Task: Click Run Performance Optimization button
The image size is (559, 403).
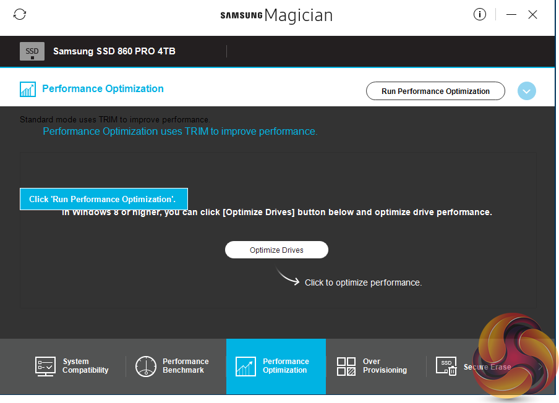Action: click(435, 91)
